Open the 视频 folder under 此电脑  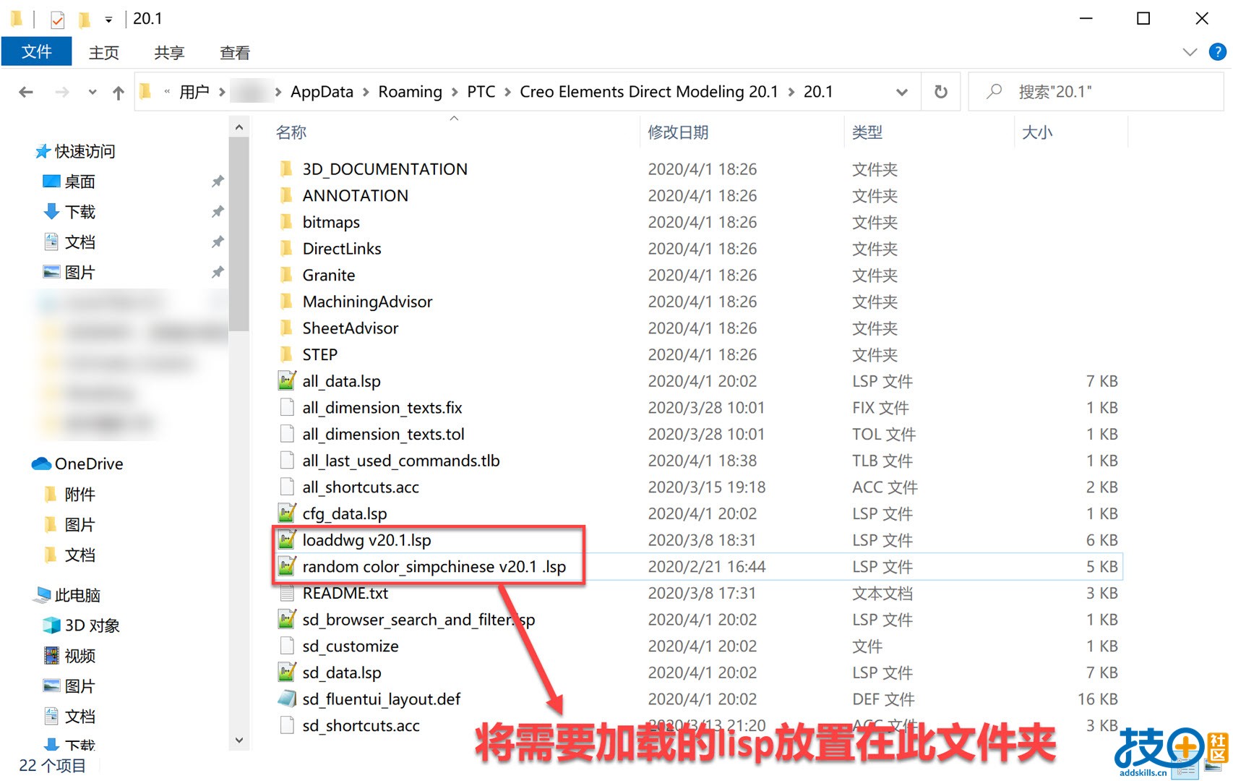click(80, 656)
